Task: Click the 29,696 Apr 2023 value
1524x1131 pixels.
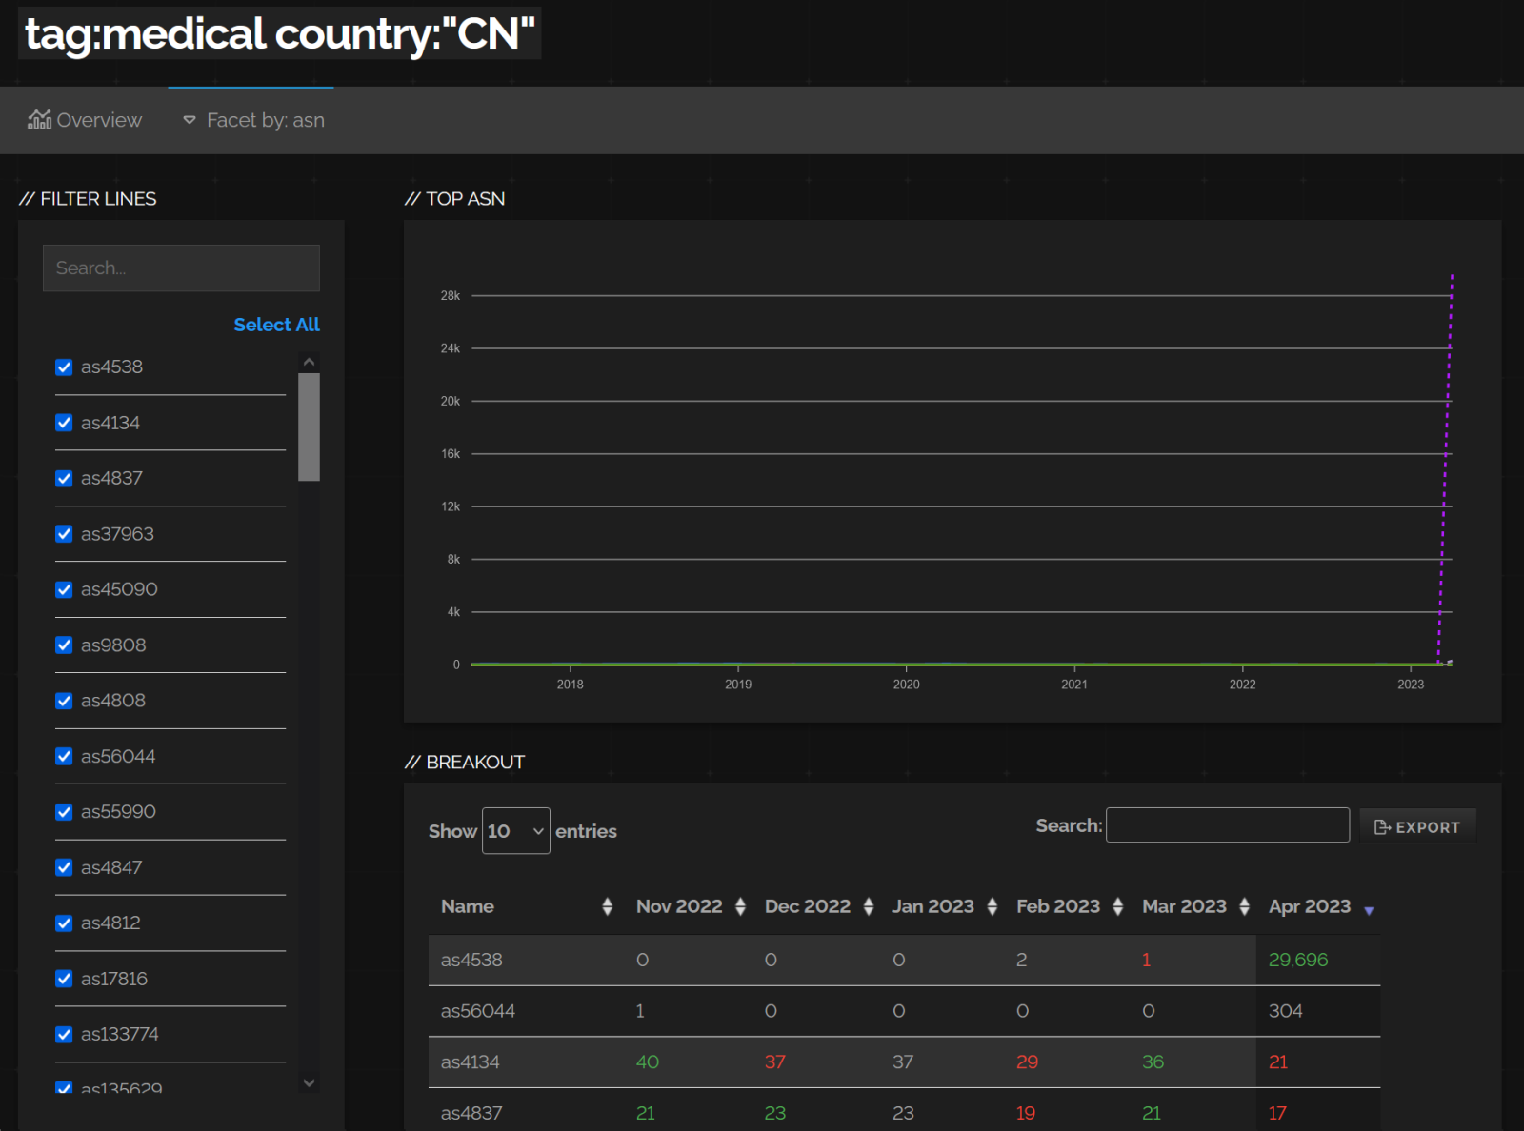Action: coord(1298,960)
